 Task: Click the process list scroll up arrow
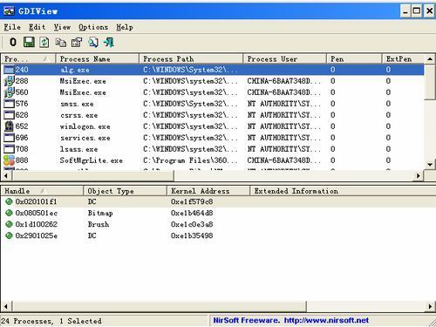coord(430,59)
